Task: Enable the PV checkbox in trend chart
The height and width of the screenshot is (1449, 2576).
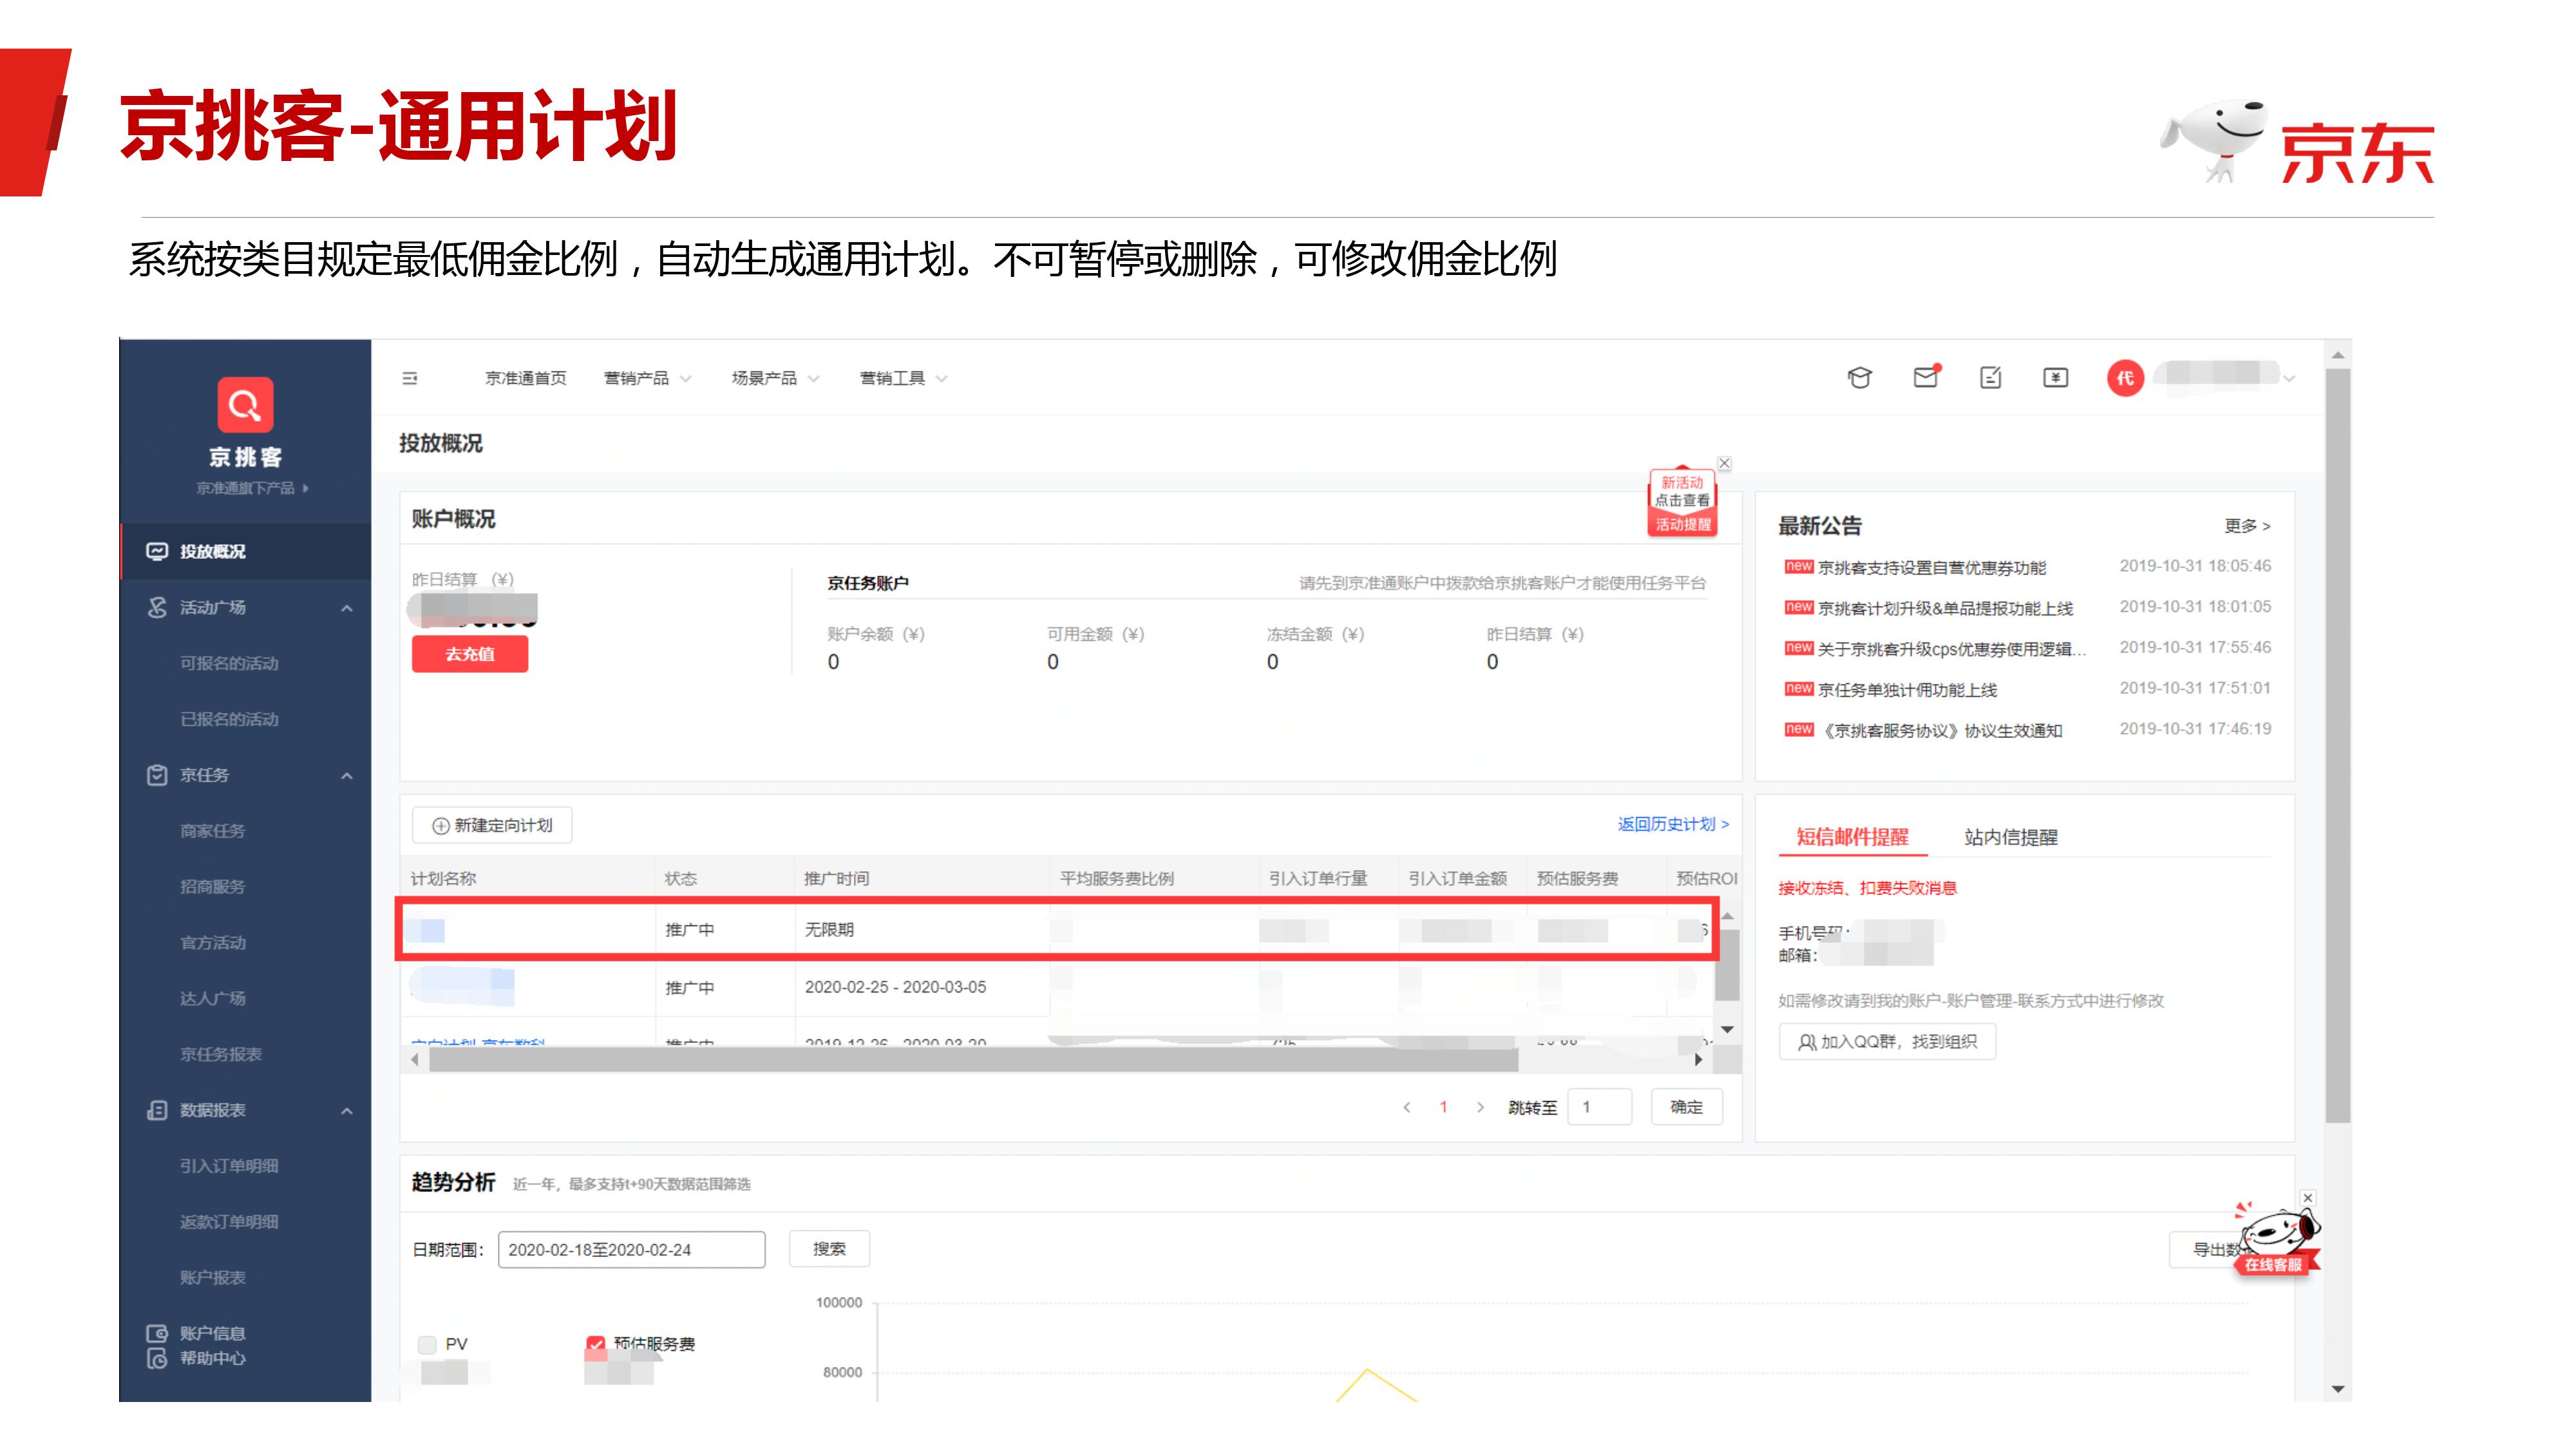Action: point(427,1344)
